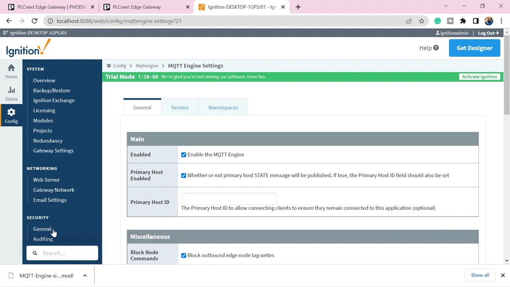Screen dimensions: 510x287
Task: Click the search magnifier icon in sidebar
Action: (x=35, y=253)
